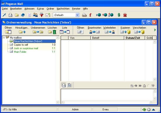Open the mail folders icon in main toolbar
The height and width of the screenshot is (113, 161).
coord(16,15)
